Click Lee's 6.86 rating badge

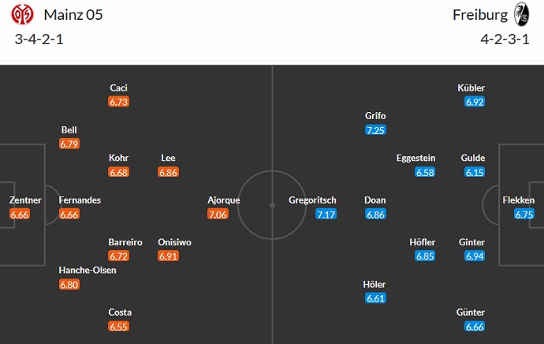pyautogui.click(x=168, y=172)
